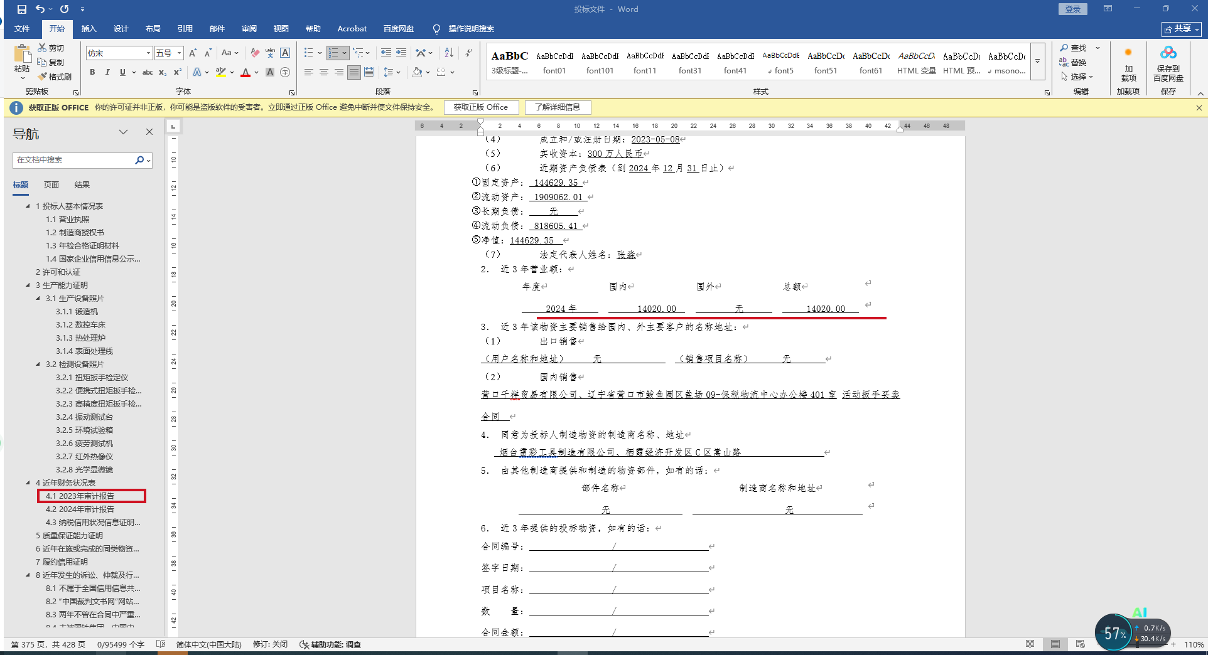The image size is (1208, 655).
Task: Toggle superscript formatting
Action: [x=178, y=72]
